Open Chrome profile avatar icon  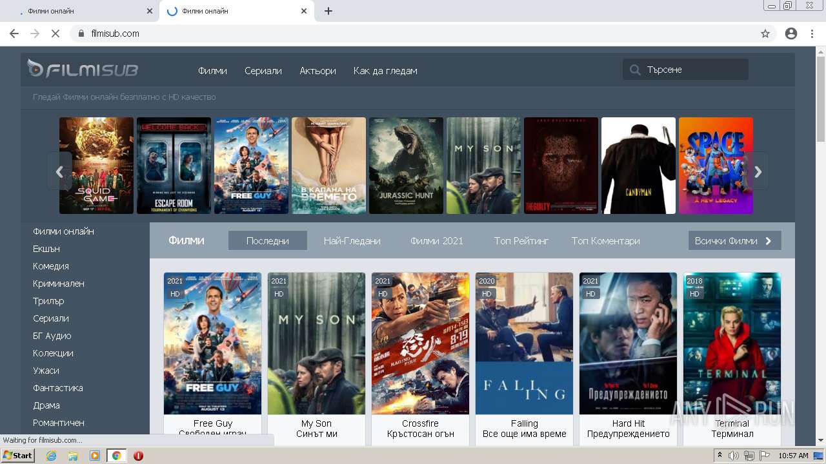click(791, 34)
